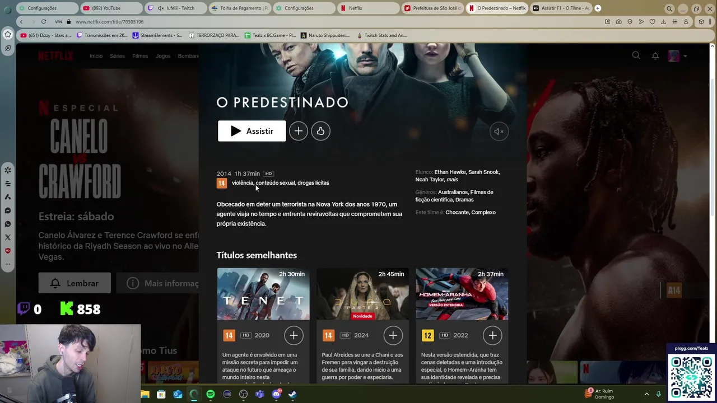Open cast member Noah Taylor link
This screenshot has width=717, height=403.
pyautogui.click(x=430, y=180)
